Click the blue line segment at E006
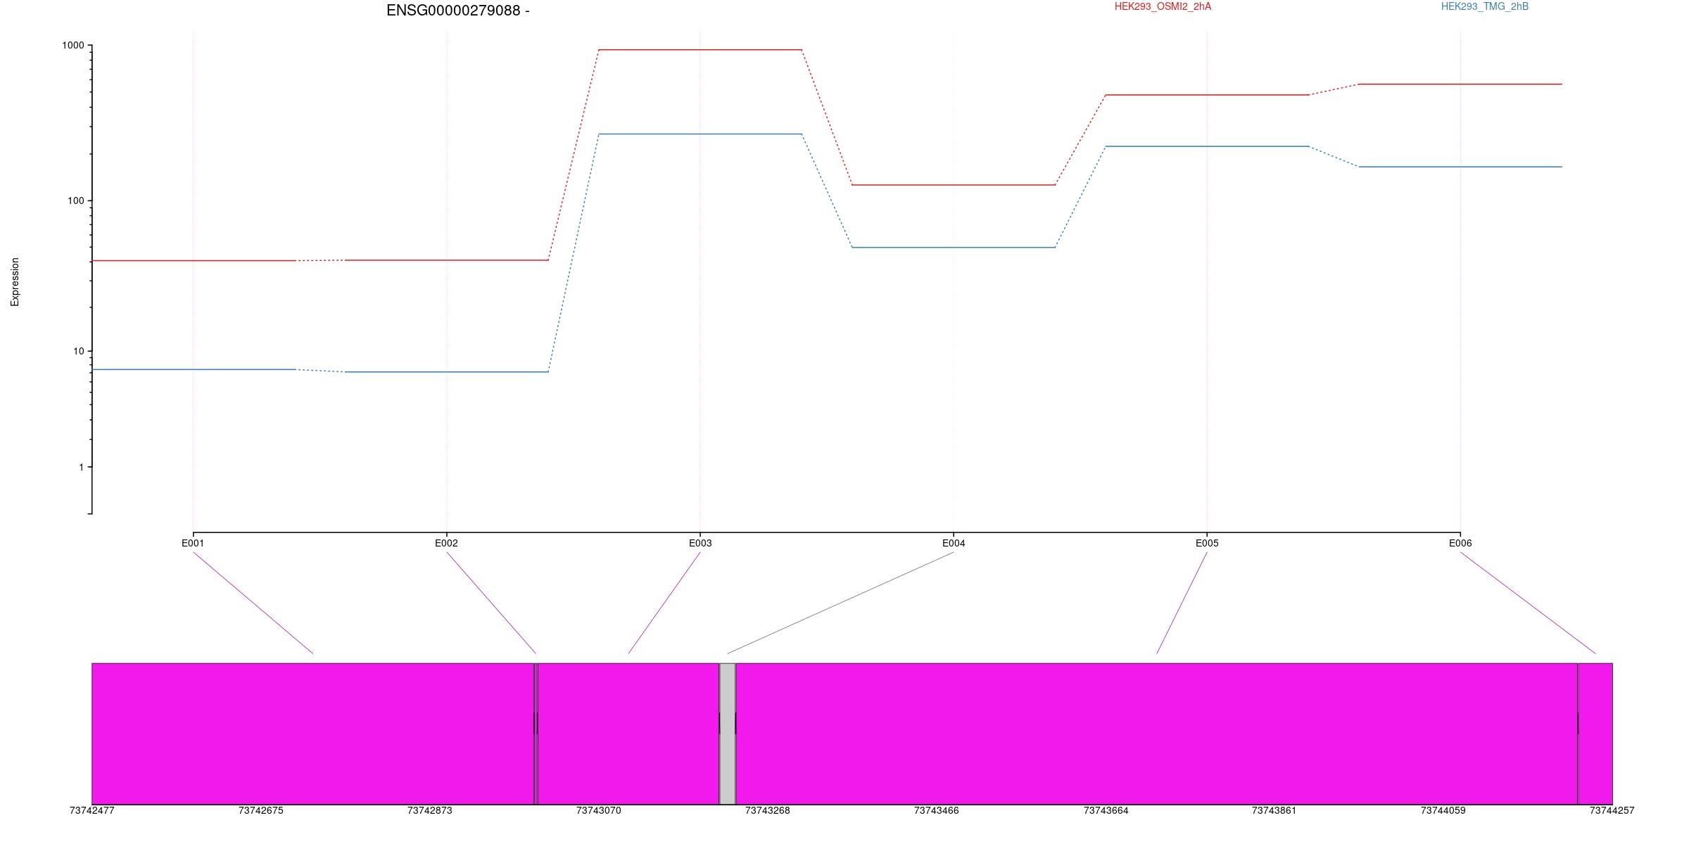The image size is (1689, 844). tap(1460, 167)
